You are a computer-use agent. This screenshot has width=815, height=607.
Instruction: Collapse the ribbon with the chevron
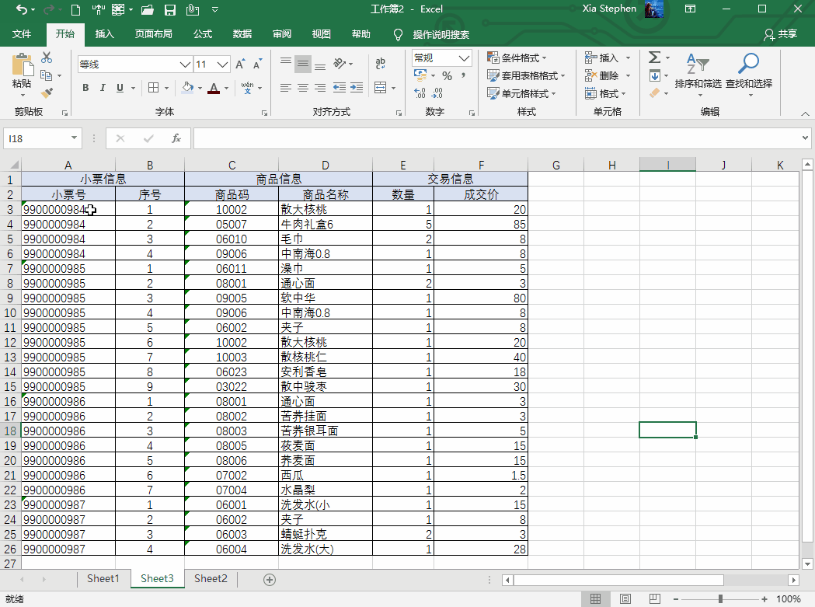[x=805, y=113]
